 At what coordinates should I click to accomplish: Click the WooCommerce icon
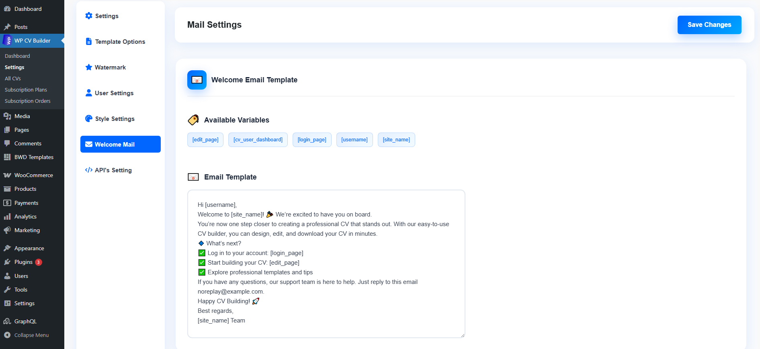click(7, 175)
